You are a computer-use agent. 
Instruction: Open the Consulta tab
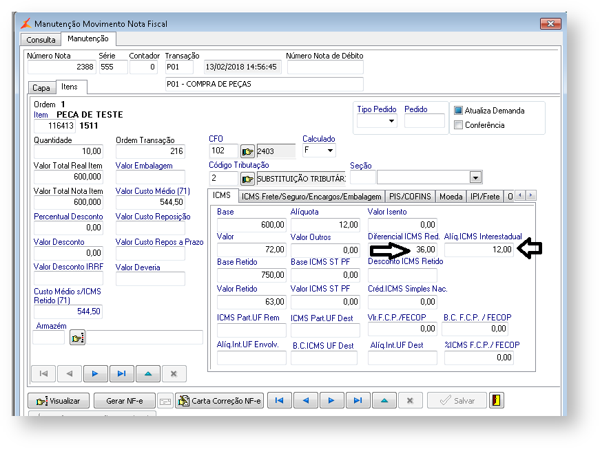(x=41, y=40)
